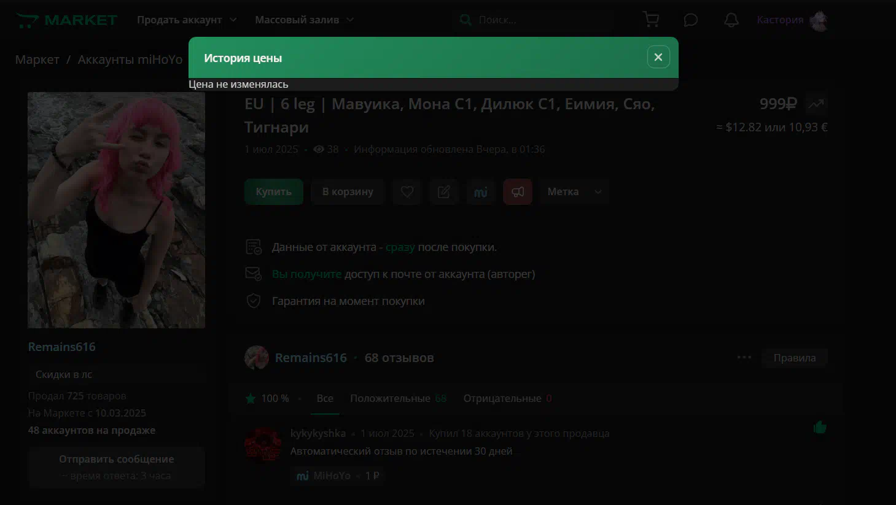896x505 pixels.
Task: Click the Касторий profile avatar
Action: 819,20
